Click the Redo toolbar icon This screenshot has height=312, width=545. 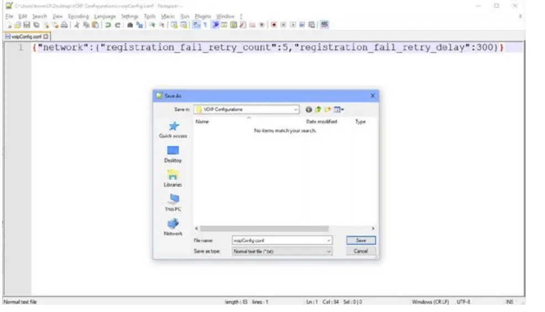[x=117, y=25]
